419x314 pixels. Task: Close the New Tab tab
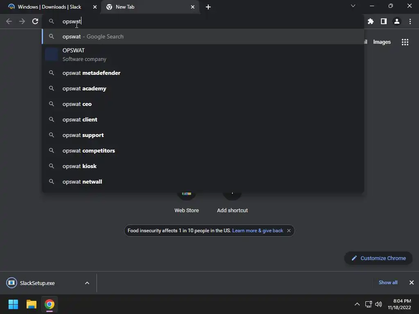pyautogui.click(x=193, y=7)
